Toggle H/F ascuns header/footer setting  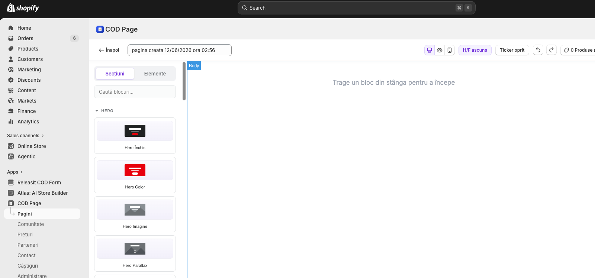point(475,50)
